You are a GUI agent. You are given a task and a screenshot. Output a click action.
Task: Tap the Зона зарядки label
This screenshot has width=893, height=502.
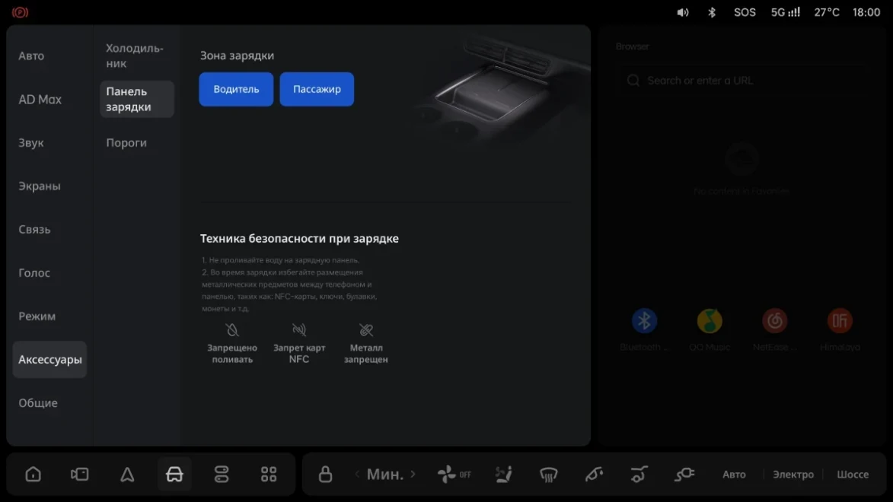(x=237, y=56)
